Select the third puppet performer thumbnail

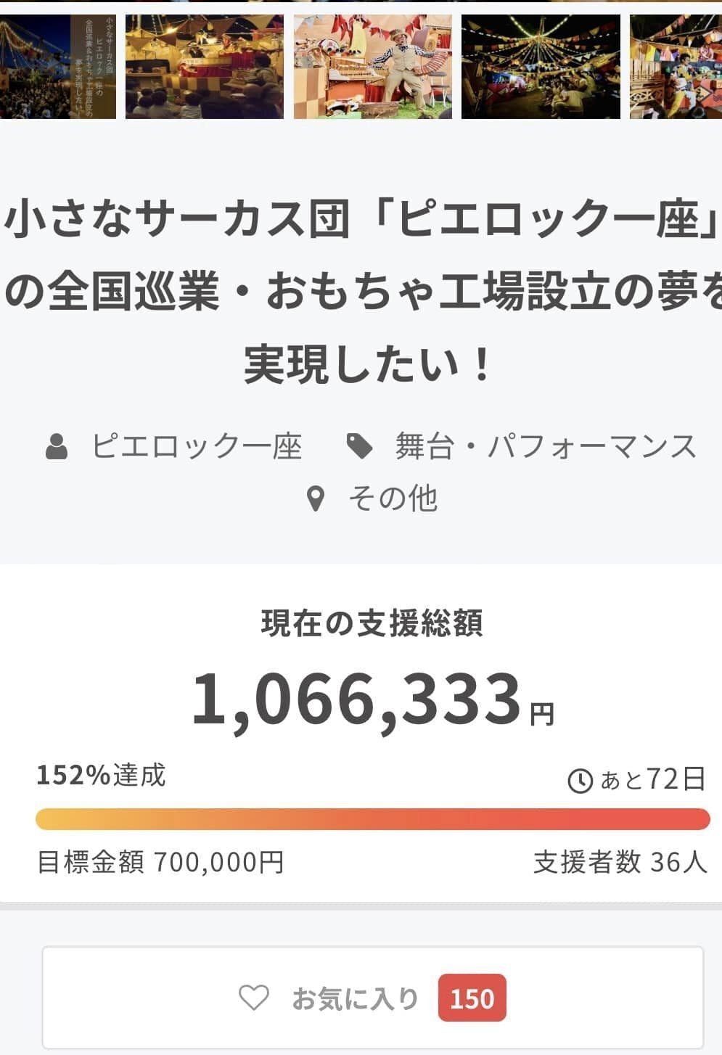374,64
